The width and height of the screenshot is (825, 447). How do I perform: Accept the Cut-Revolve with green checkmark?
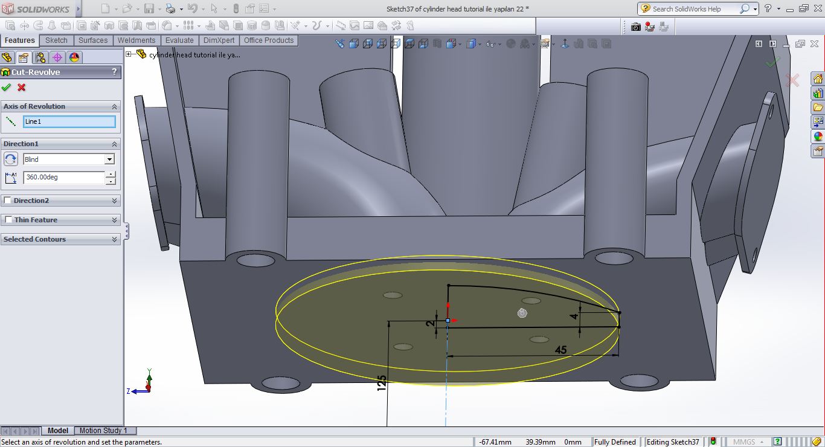point(7,88)
